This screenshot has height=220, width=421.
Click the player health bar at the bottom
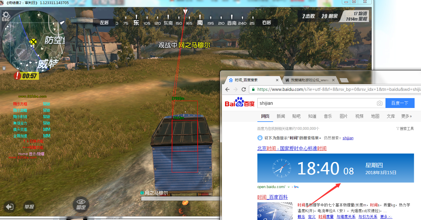[180, 199]
